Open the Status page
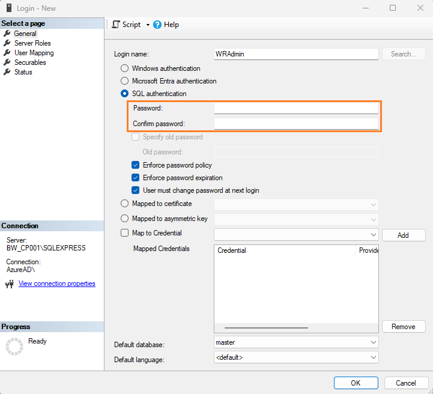The image size is (433, 394). pyautogui.click(x=23, y=72)
